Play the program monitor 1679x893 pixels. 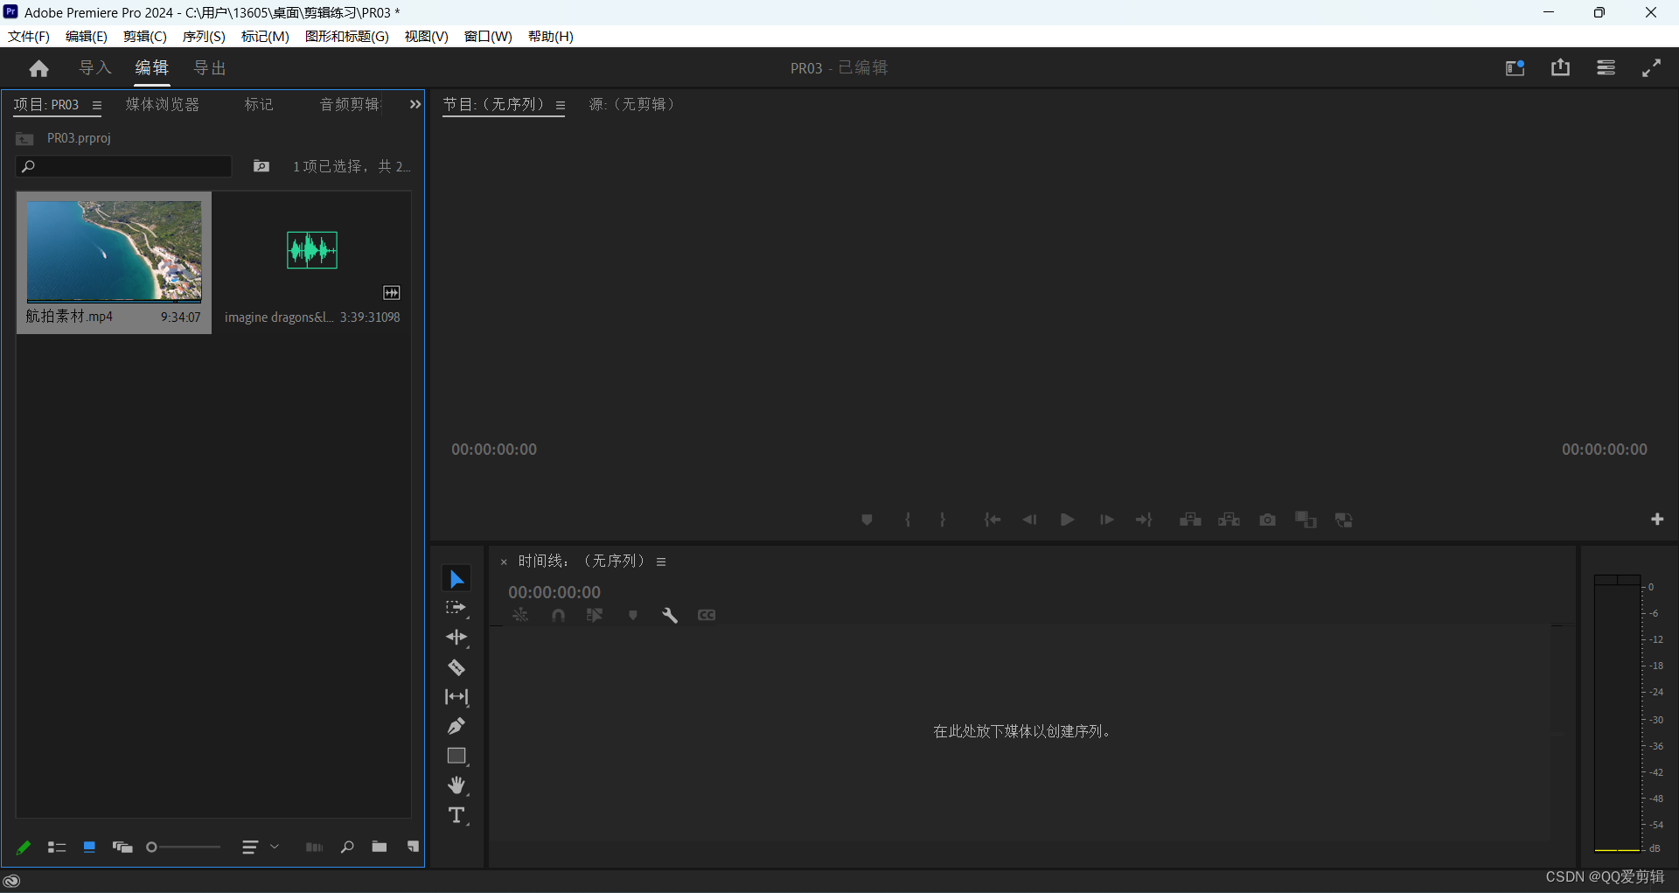coord(1067,520)
